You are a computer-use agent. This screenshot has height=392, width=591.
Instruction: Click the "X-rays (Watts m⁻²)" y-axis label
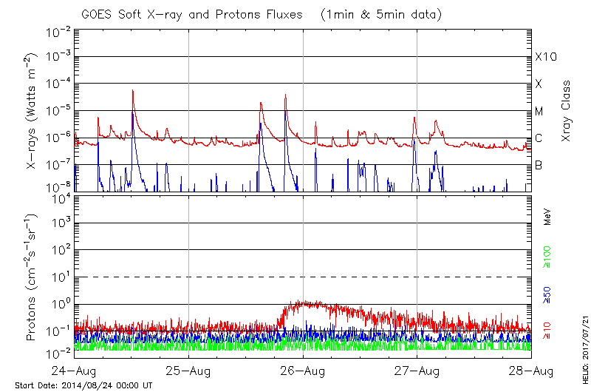point(32,111)
